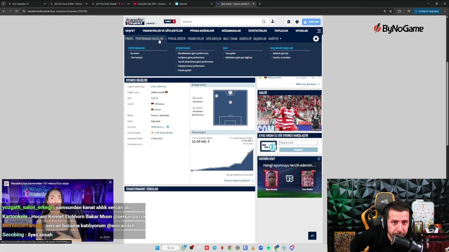The width and height of the screenshot is (449, 252).
Task: Click Teknik direktörlere göre performansı link
Action: 195,62
